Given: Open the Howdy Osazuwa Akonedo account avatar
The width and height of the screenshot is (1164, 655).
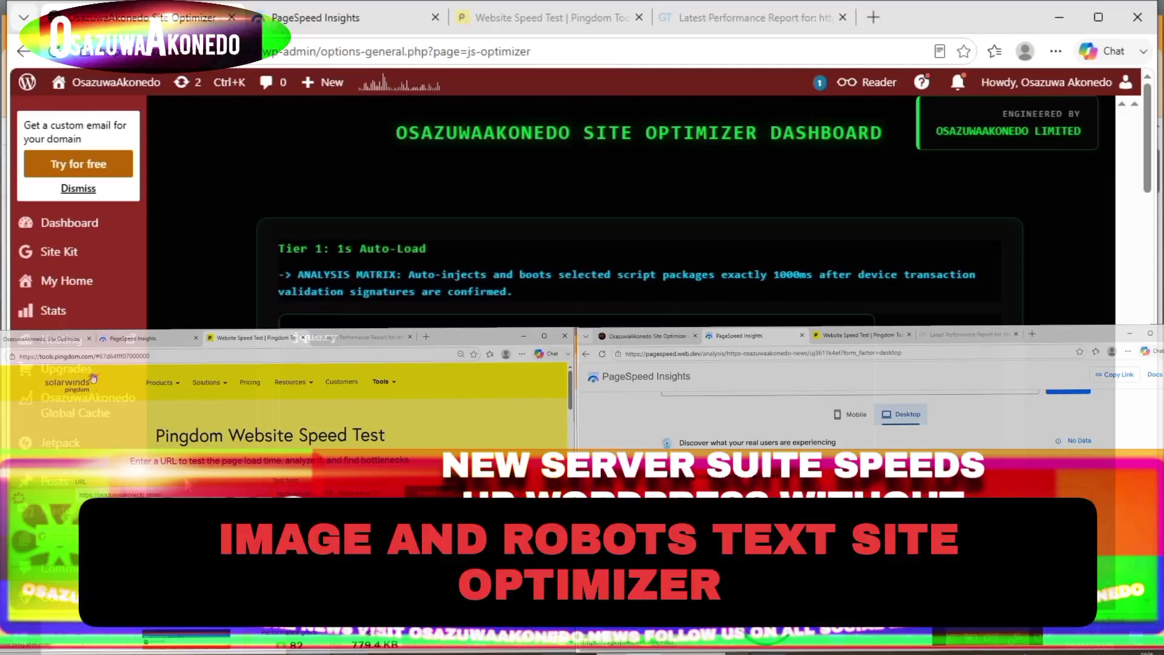Looking at the screenshot, I should (1126, 82).
